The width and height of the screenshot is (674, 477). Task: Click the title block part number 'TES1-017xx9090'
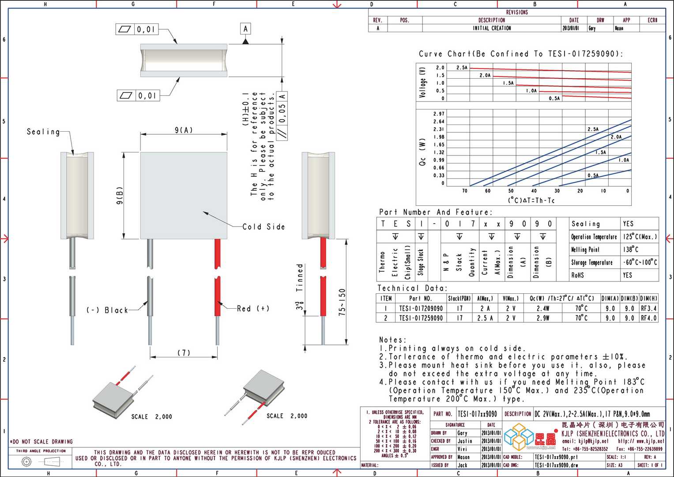coord(477,414)
